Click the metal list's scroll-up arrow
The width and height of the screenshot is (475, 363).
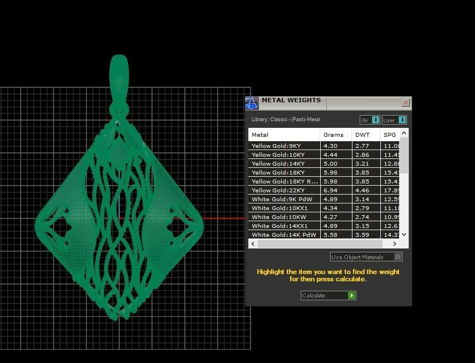click(x=404, y=133)
